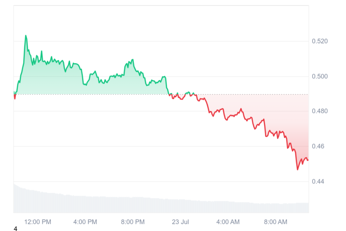The height and width of the screenshot is (231, 346).
Task: Click the green price peak above 0.520
Action: tap(26, 35)
